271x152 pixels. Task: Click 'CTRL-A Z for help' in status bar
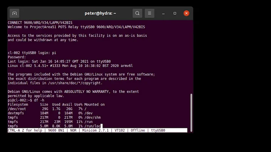point(25,131)
